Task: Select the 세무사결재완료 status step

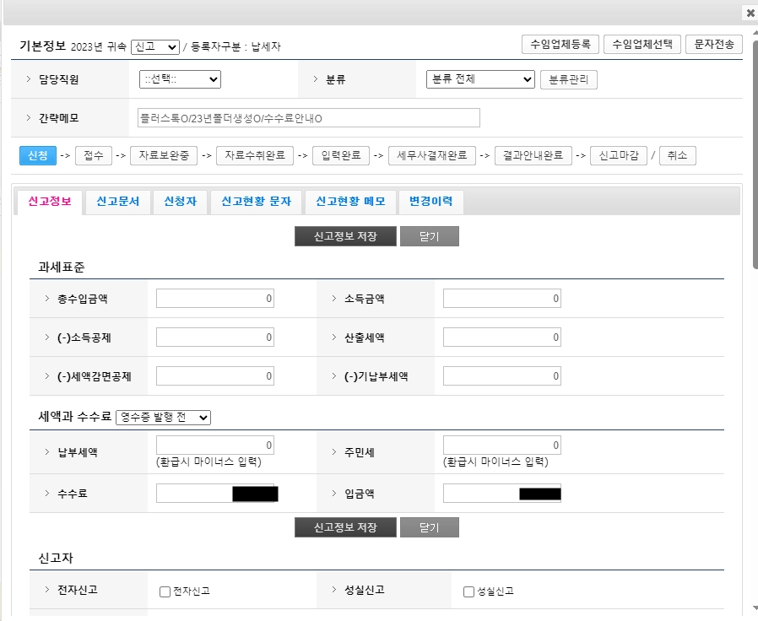Action: [x=431, y=155]
